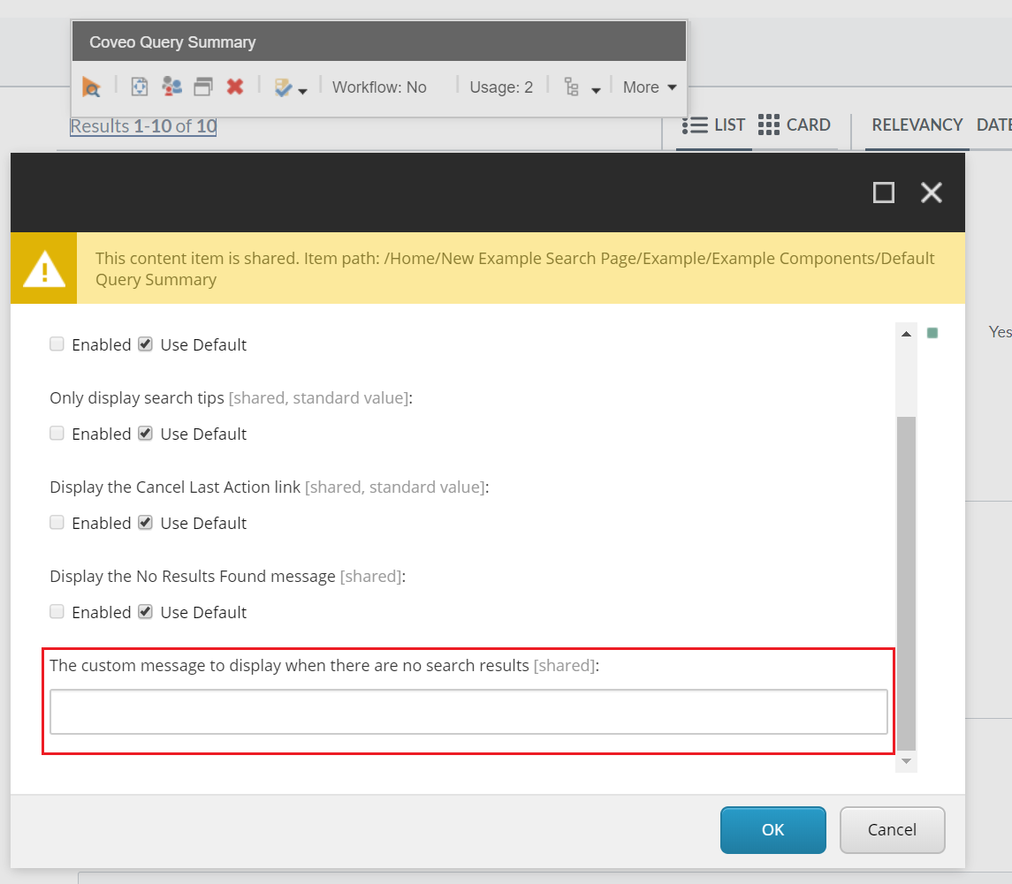This screenshot has height=884, width=1012.
Task: Uncheck Use Default for Display the Cancel Last Action link
Action: [145, 522]
